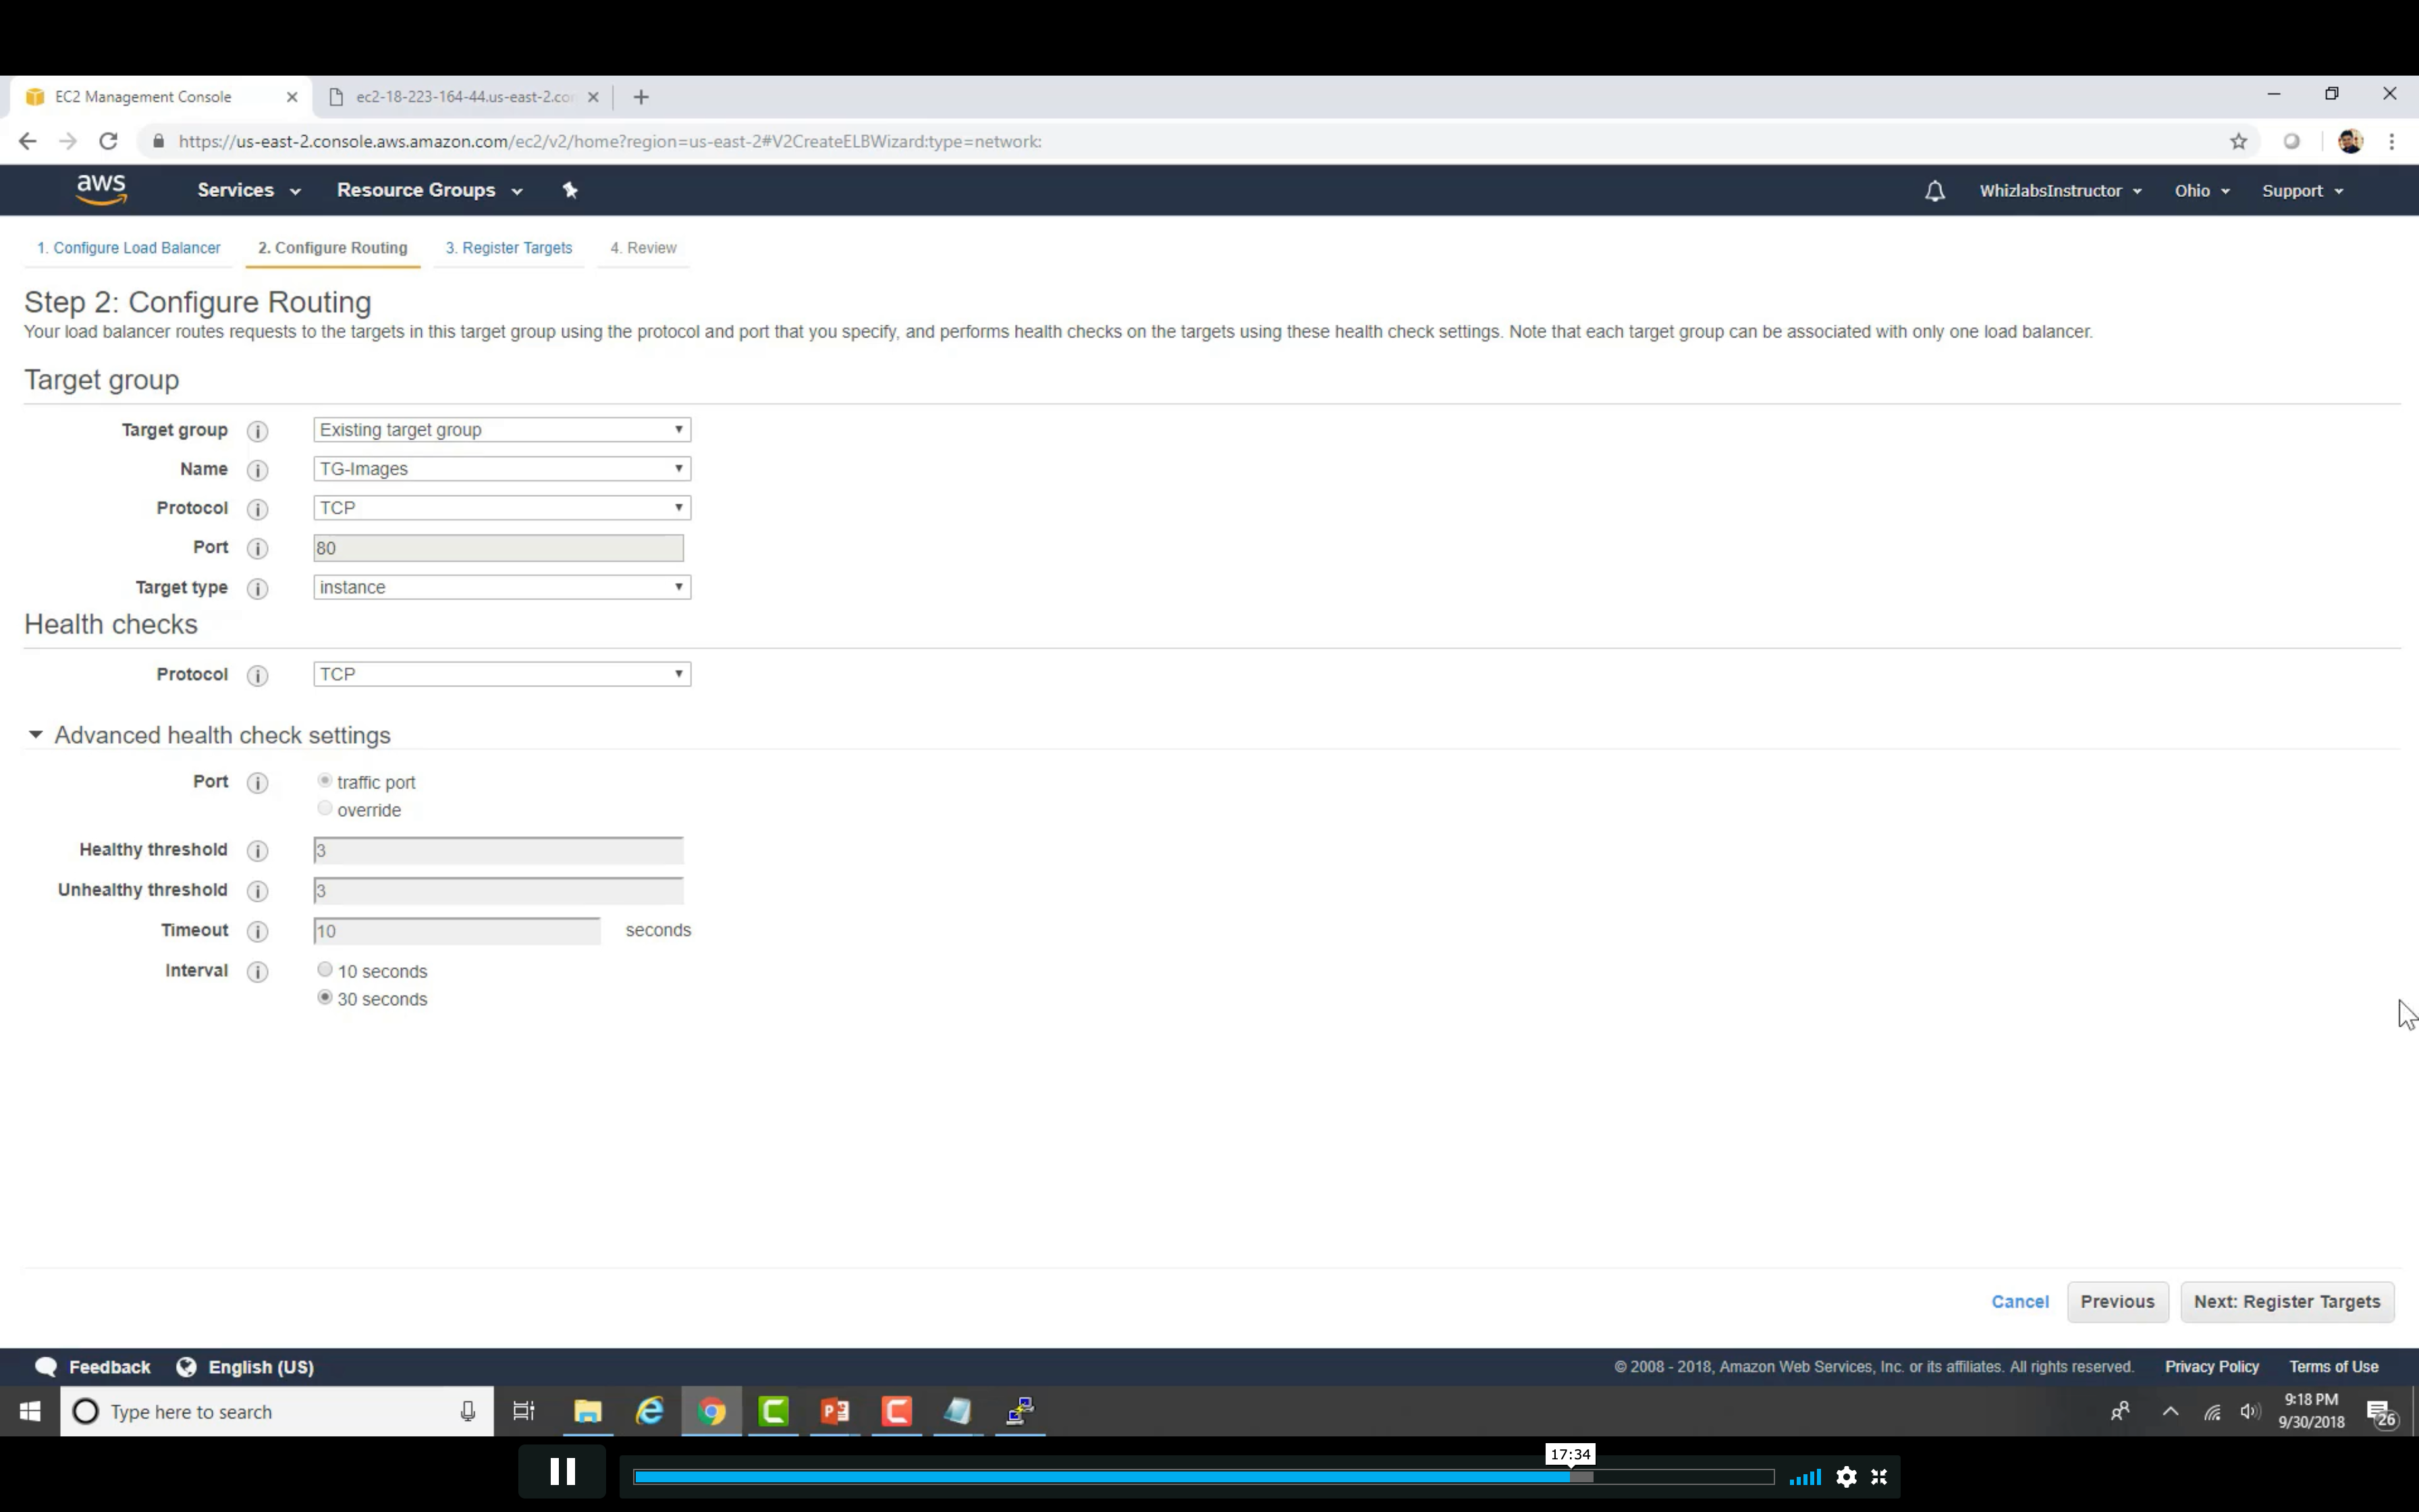Open the TG-Images name dropdown
2419x1512 pixels.
501,469
